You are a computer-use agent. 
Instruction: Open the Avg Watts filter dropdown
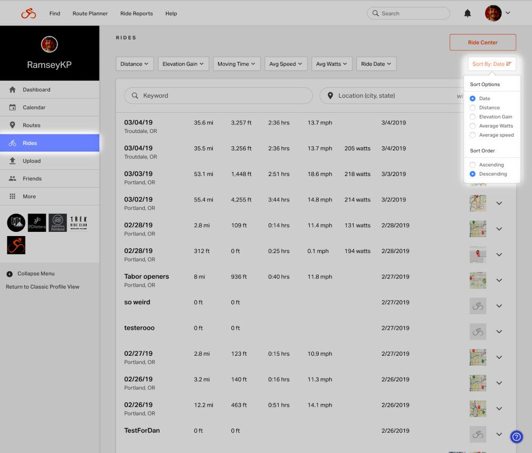point(331,64)
